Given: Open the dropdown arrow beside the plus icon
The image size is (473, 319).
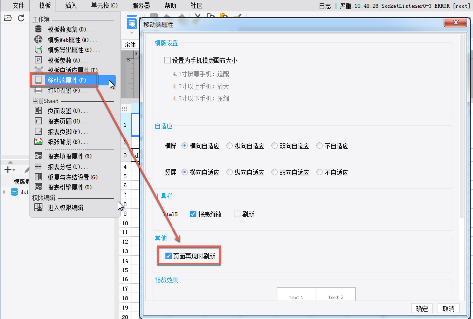Looking at the screenshot, I should [x=14, y=171].
